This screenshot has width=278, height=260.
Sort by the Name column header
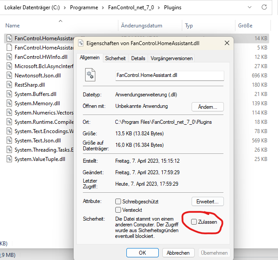click(12, 26)
